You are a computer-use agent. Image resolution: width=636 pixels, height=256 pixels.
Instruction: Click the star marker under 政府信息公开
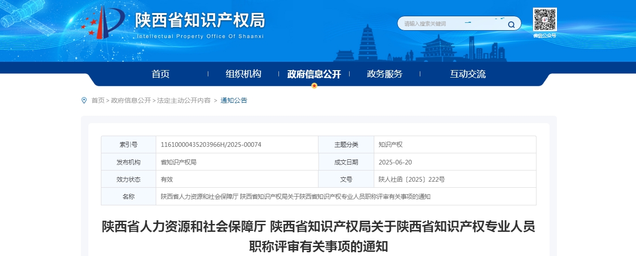point(314,85)
